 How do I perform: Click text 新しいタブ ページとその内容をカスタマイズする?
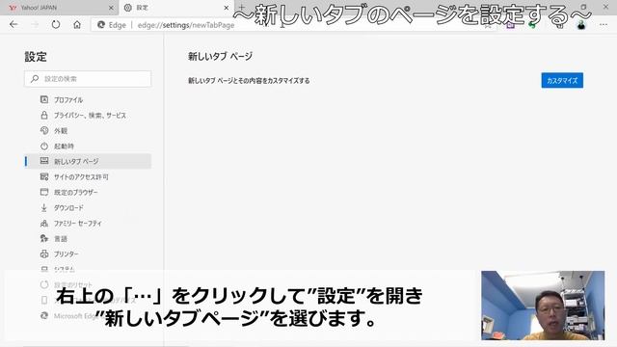(249, 81)
